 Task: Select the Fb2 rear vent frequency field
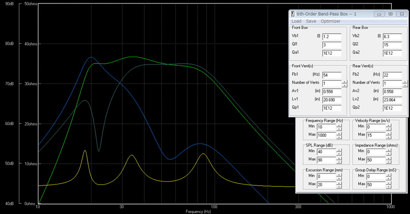tap(392, 75)
